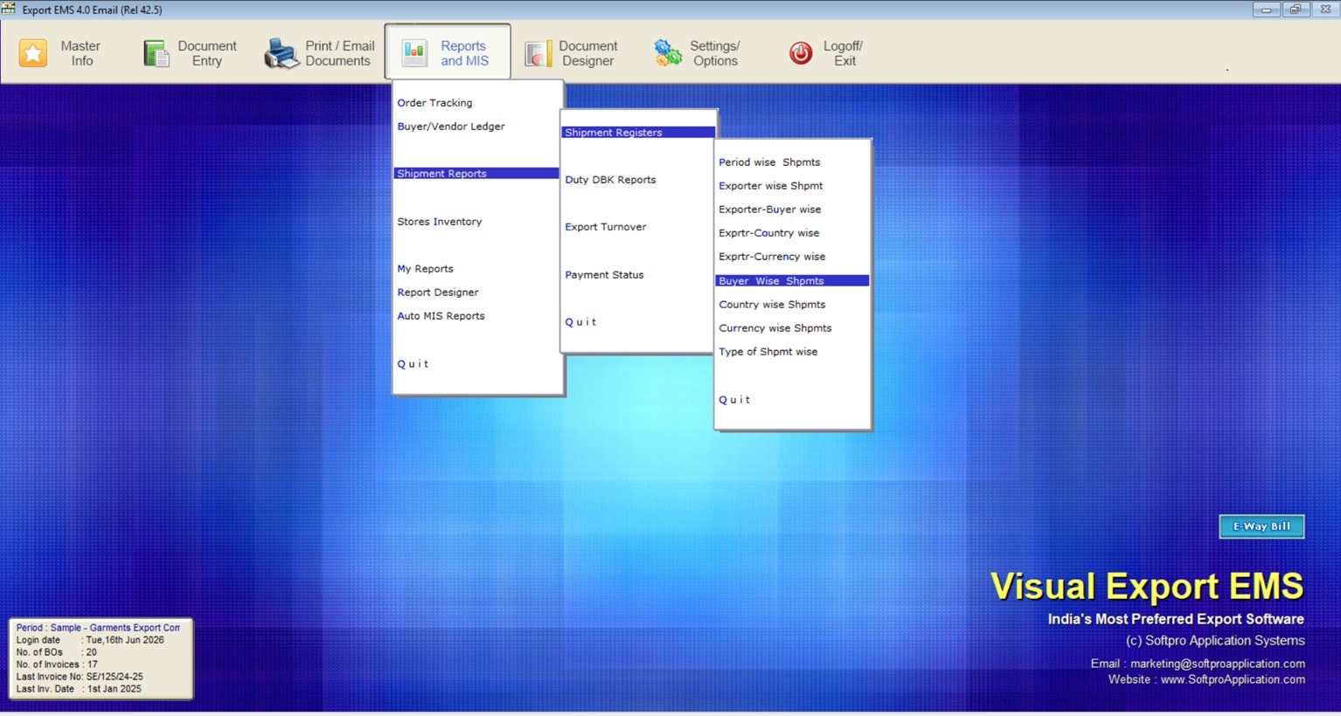Open the Settings/ Options toolbar label
The width and height of the screenshot is (1341, 716).
click(715, 53)
